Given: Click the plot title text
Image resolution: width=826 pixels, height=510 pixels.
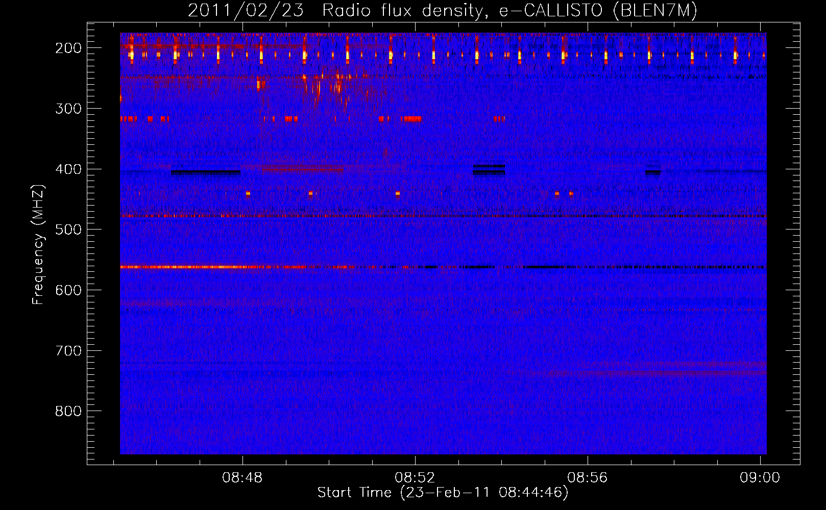Looking at the screenshot, I should [443, 10].
